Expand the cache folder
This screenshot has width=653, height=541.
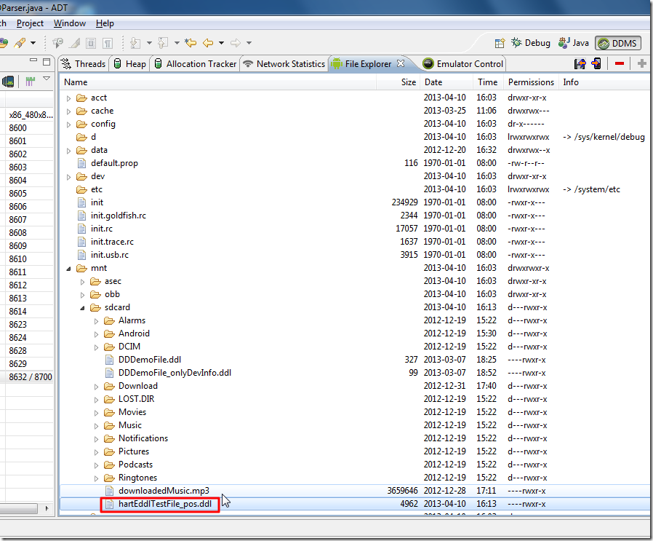coord(68,111)
